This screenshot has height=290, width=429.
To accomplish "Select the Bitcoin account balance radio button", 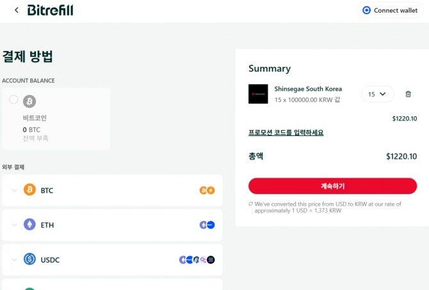I will (x=14, y=100).
